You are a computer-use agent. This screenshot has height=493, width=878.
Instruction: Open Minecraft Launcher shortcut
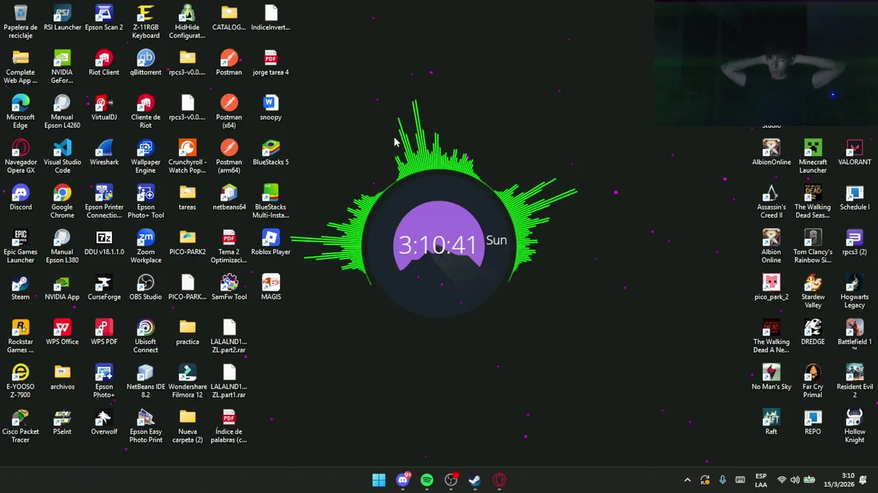(813, 157)
